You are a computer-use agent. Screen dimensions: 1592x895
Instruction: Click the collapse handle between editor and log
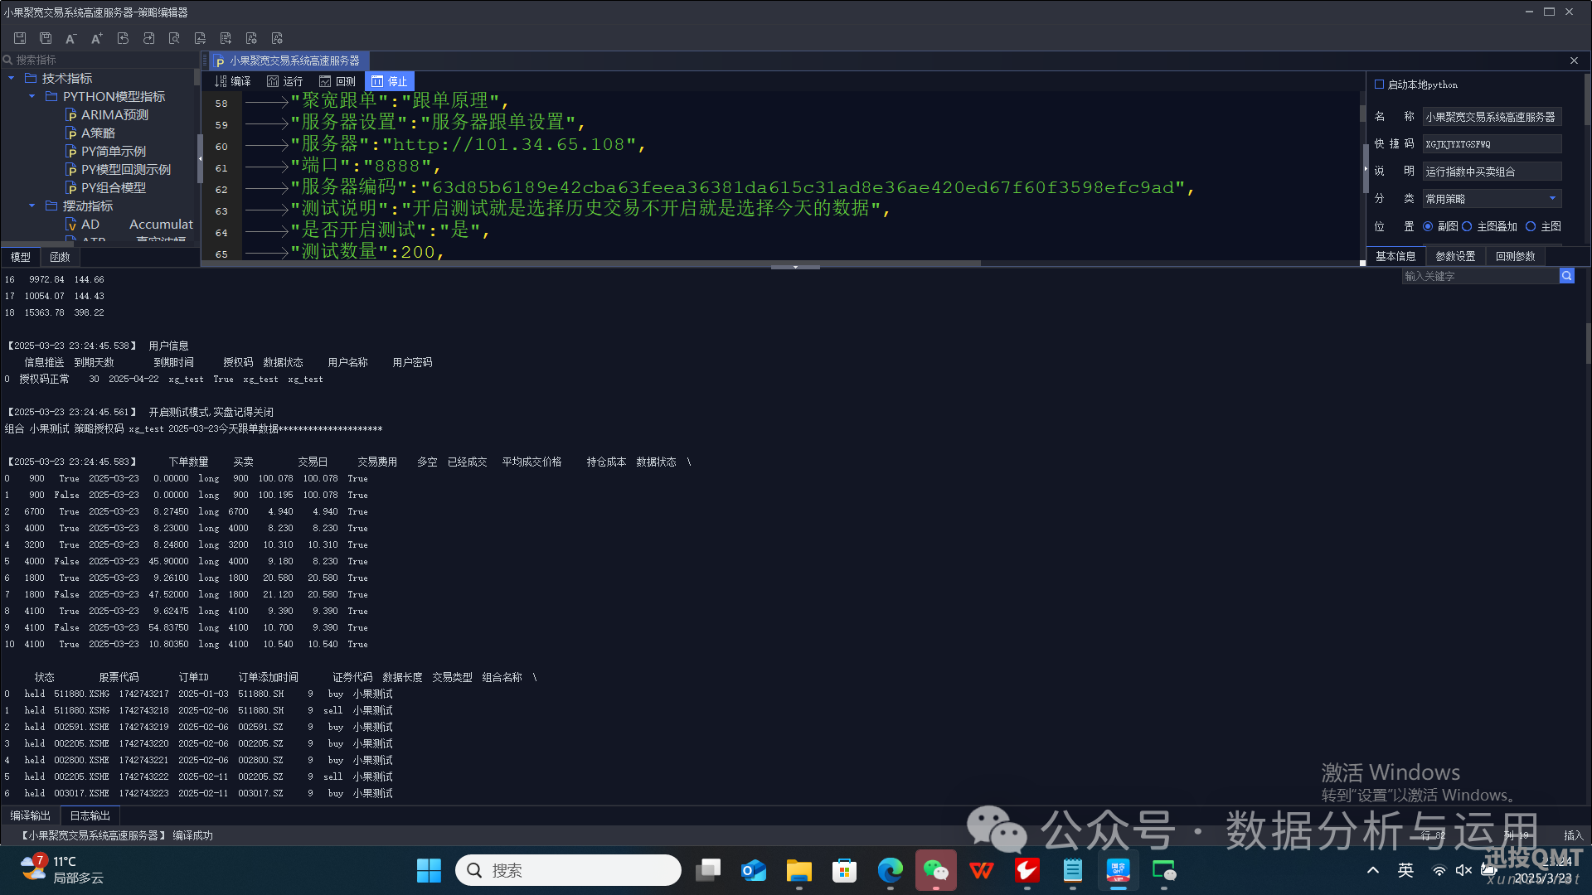(x=795, y=267)
